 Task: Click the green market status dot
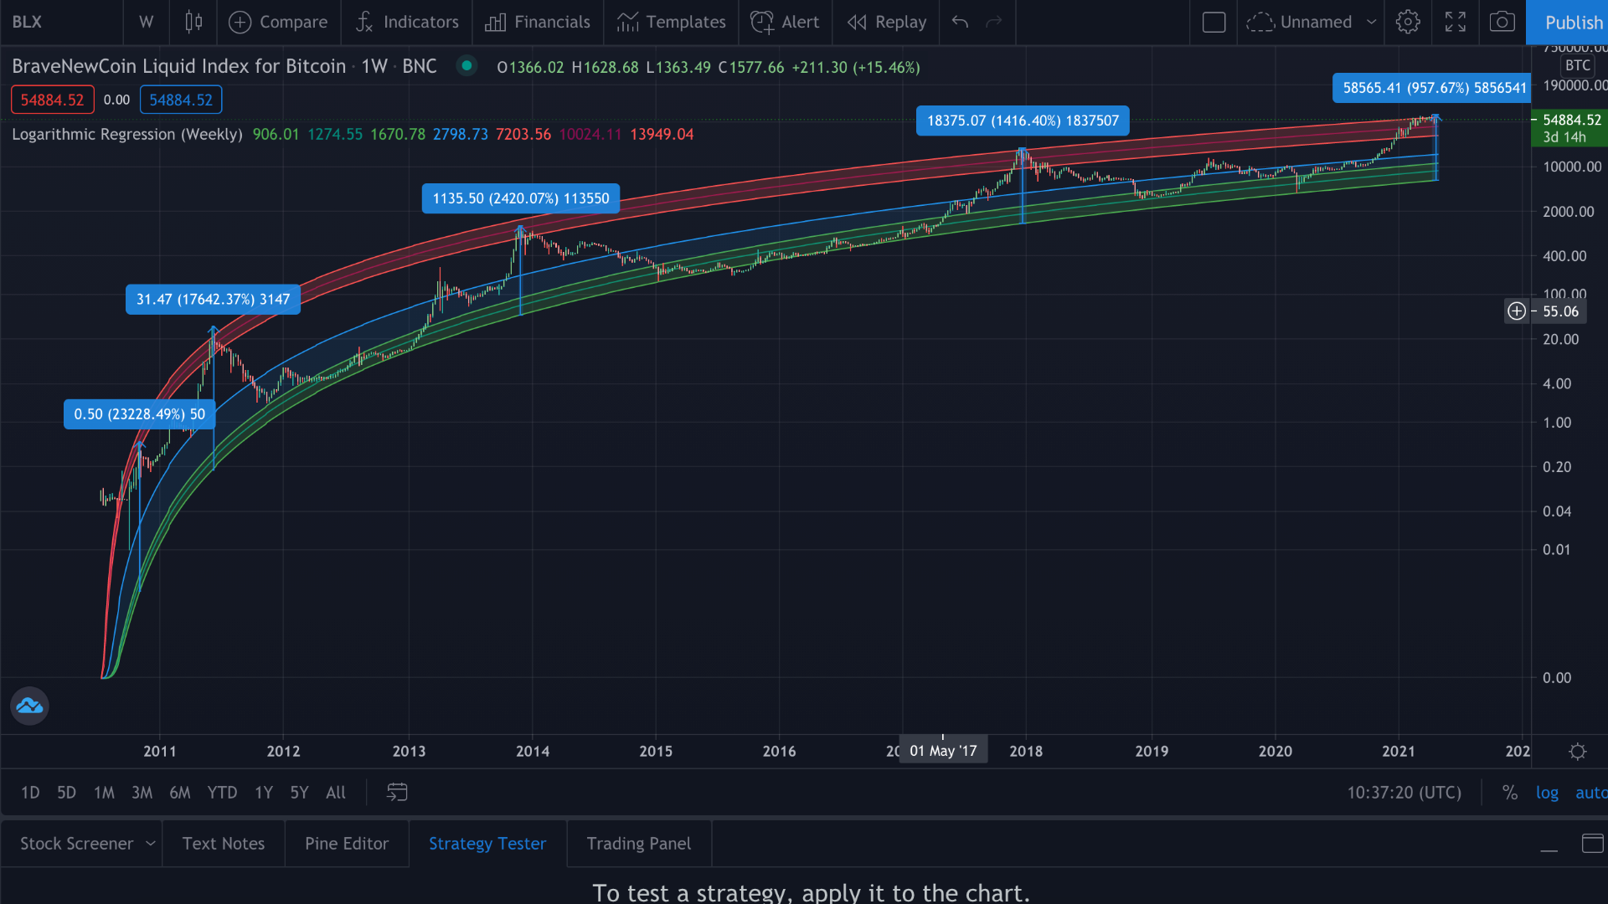466,66
